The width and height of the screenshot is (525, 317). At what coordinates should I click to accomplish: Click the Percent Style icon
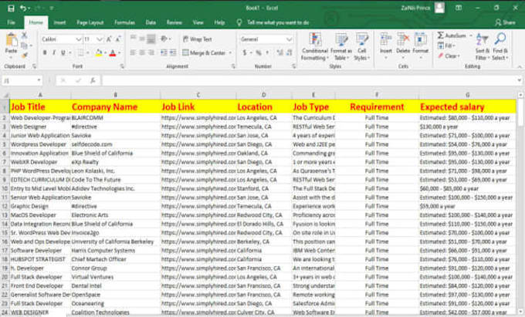click(x=259, y=52)
